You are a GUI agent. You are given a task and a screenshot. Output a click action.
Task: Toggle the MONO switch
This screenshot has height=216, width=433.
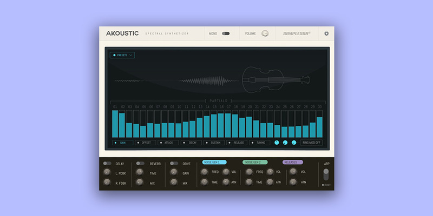tap(226, 33)
